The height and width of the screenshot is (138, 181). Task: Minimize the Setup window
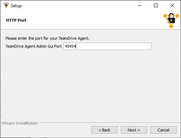140,5
